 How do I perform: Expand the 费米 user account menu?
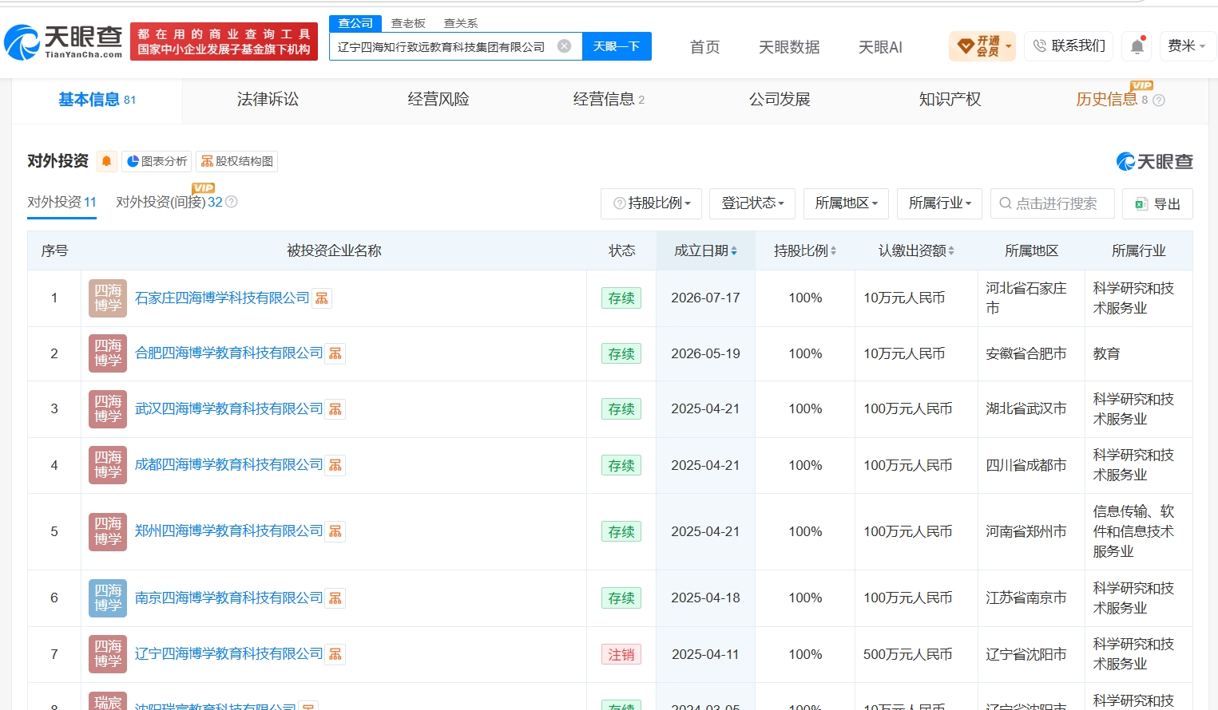(1186, 46)
